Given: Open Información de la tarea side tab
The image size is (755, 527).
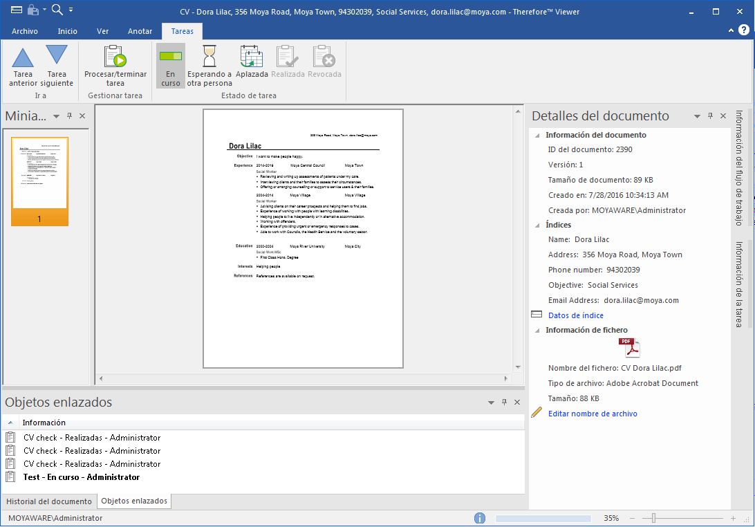Looking at the screenshot, I should coord(738,285).
